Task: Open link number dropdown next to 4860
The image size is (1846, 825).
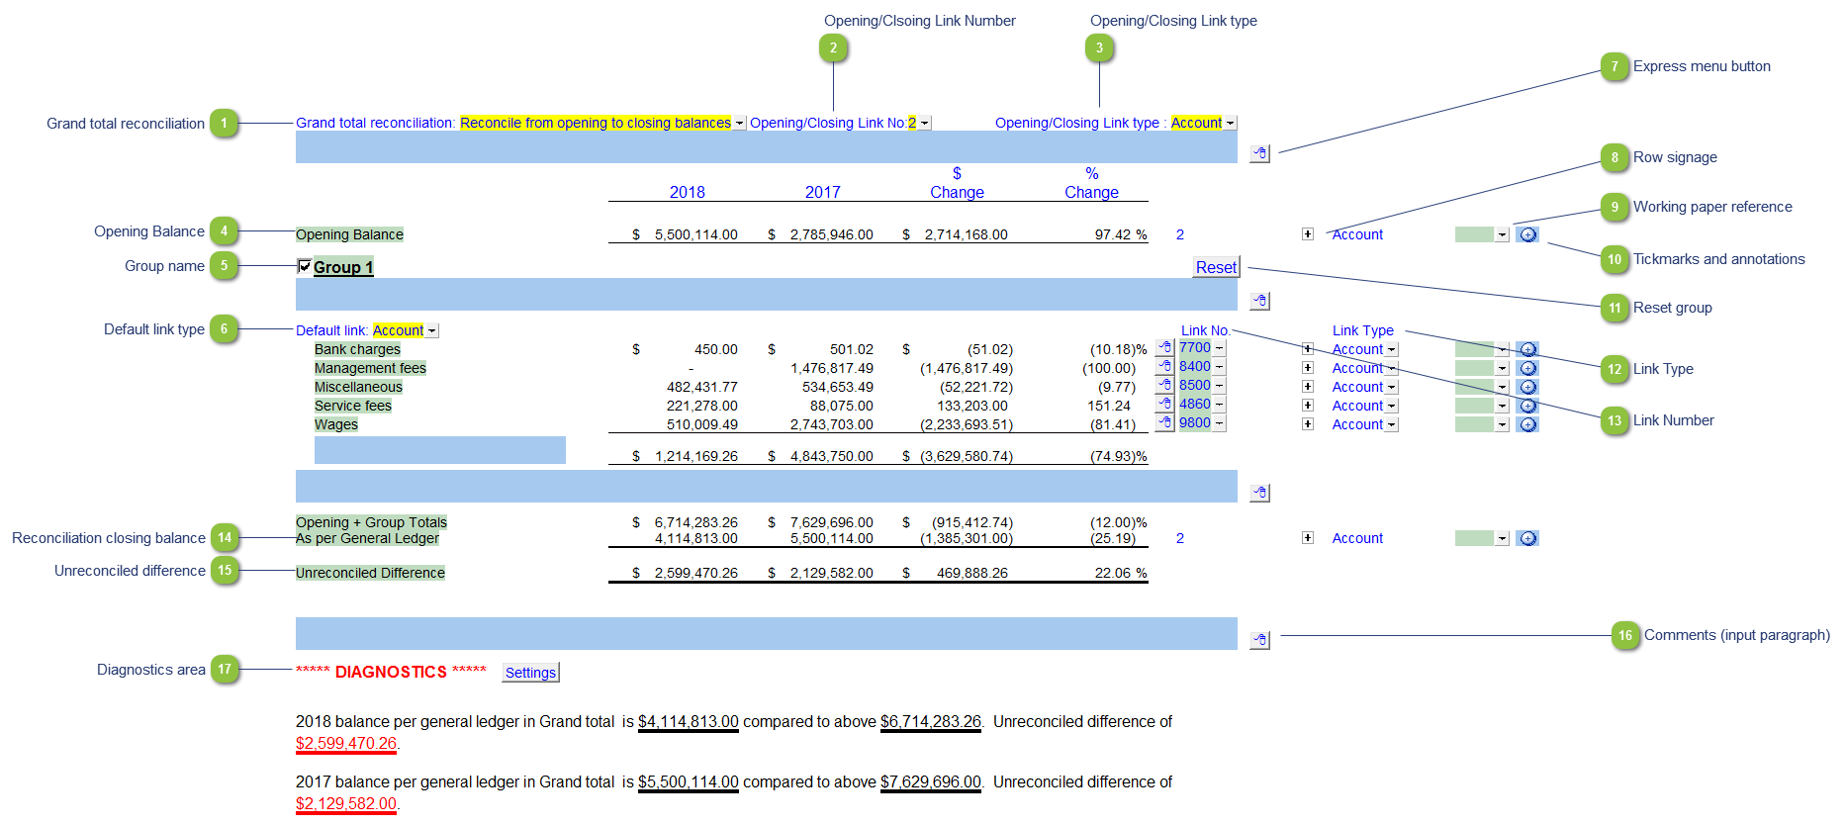Action: pos(1219,405)
